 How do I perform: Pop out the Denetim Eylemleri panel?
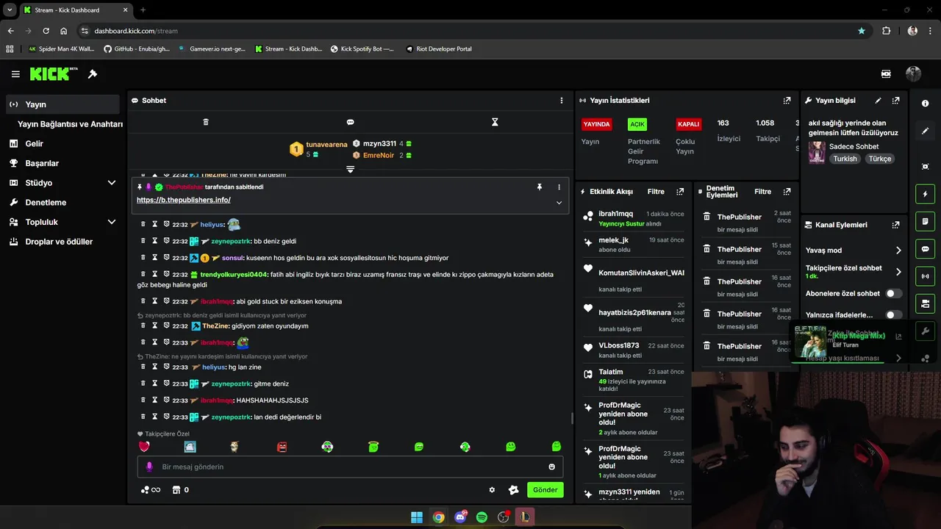click(787, 192)
